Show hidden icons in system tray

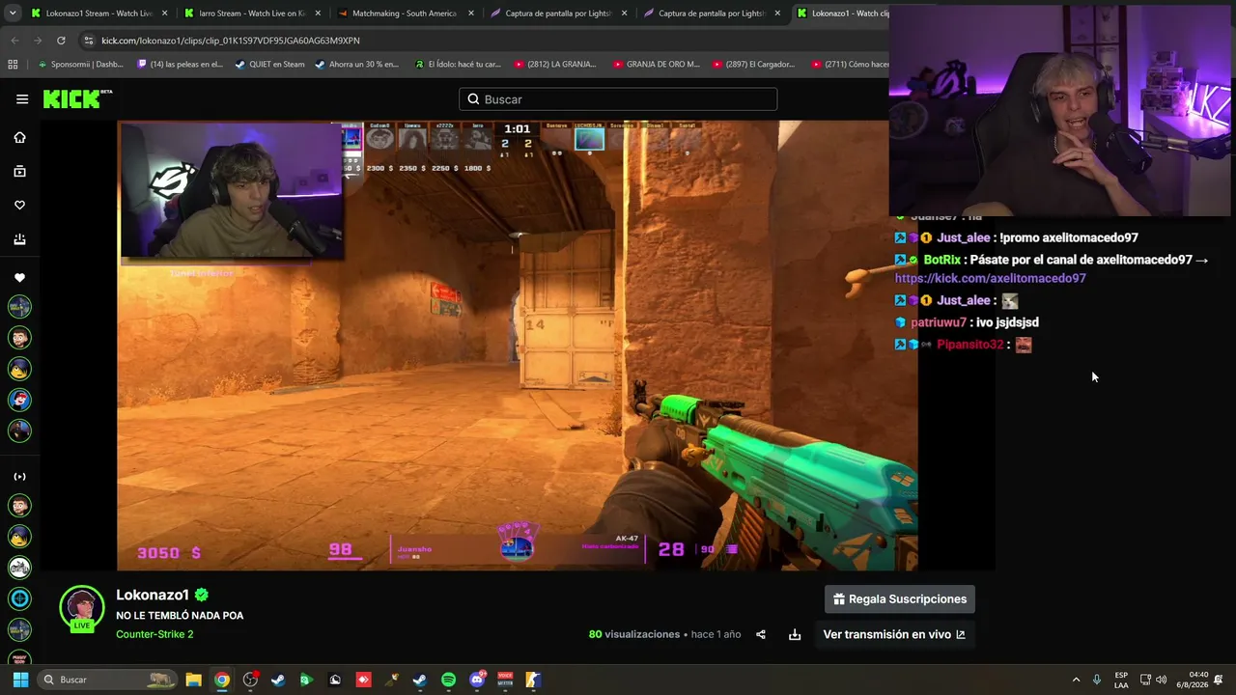[x=1076, y=680]
